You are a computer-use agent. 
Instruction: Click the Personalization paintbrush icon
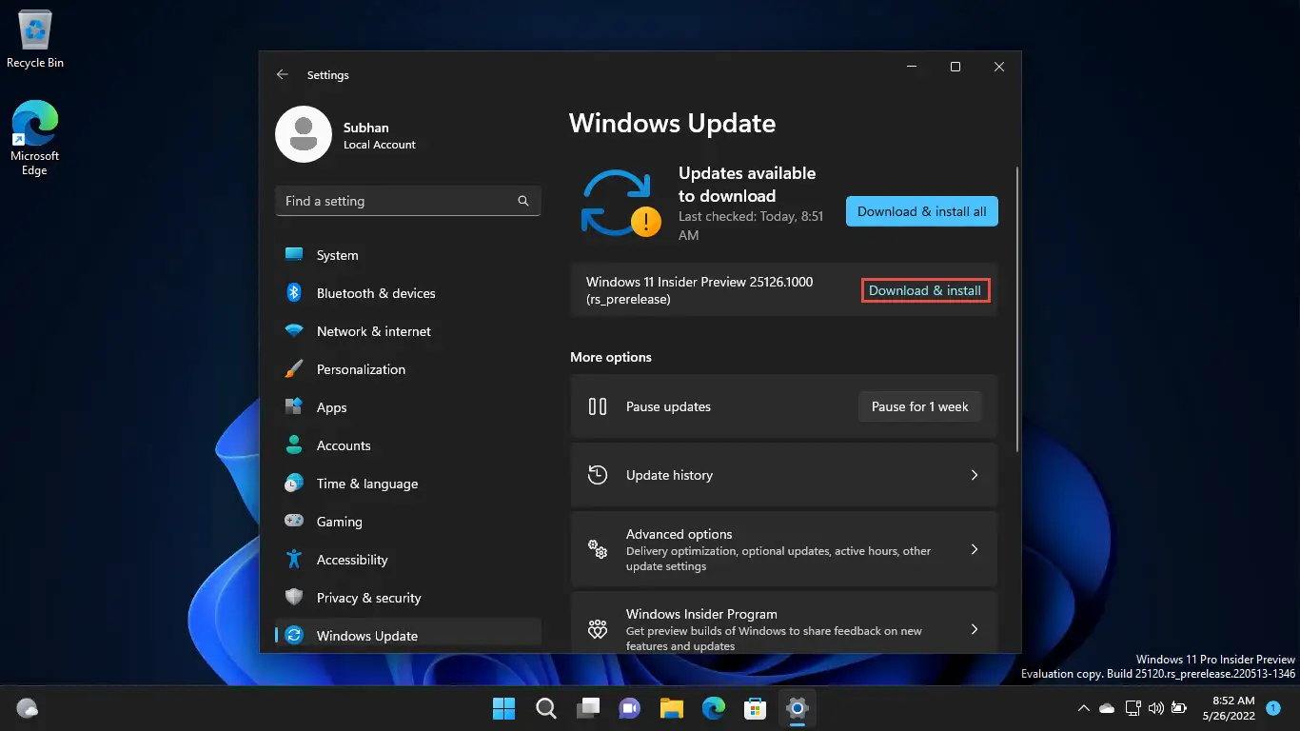click(294, 369)
